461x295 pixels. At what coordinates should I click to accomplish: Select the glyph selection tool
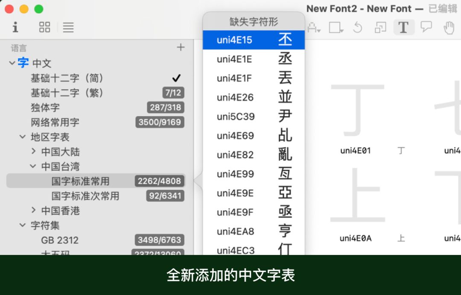coord(313,27)
